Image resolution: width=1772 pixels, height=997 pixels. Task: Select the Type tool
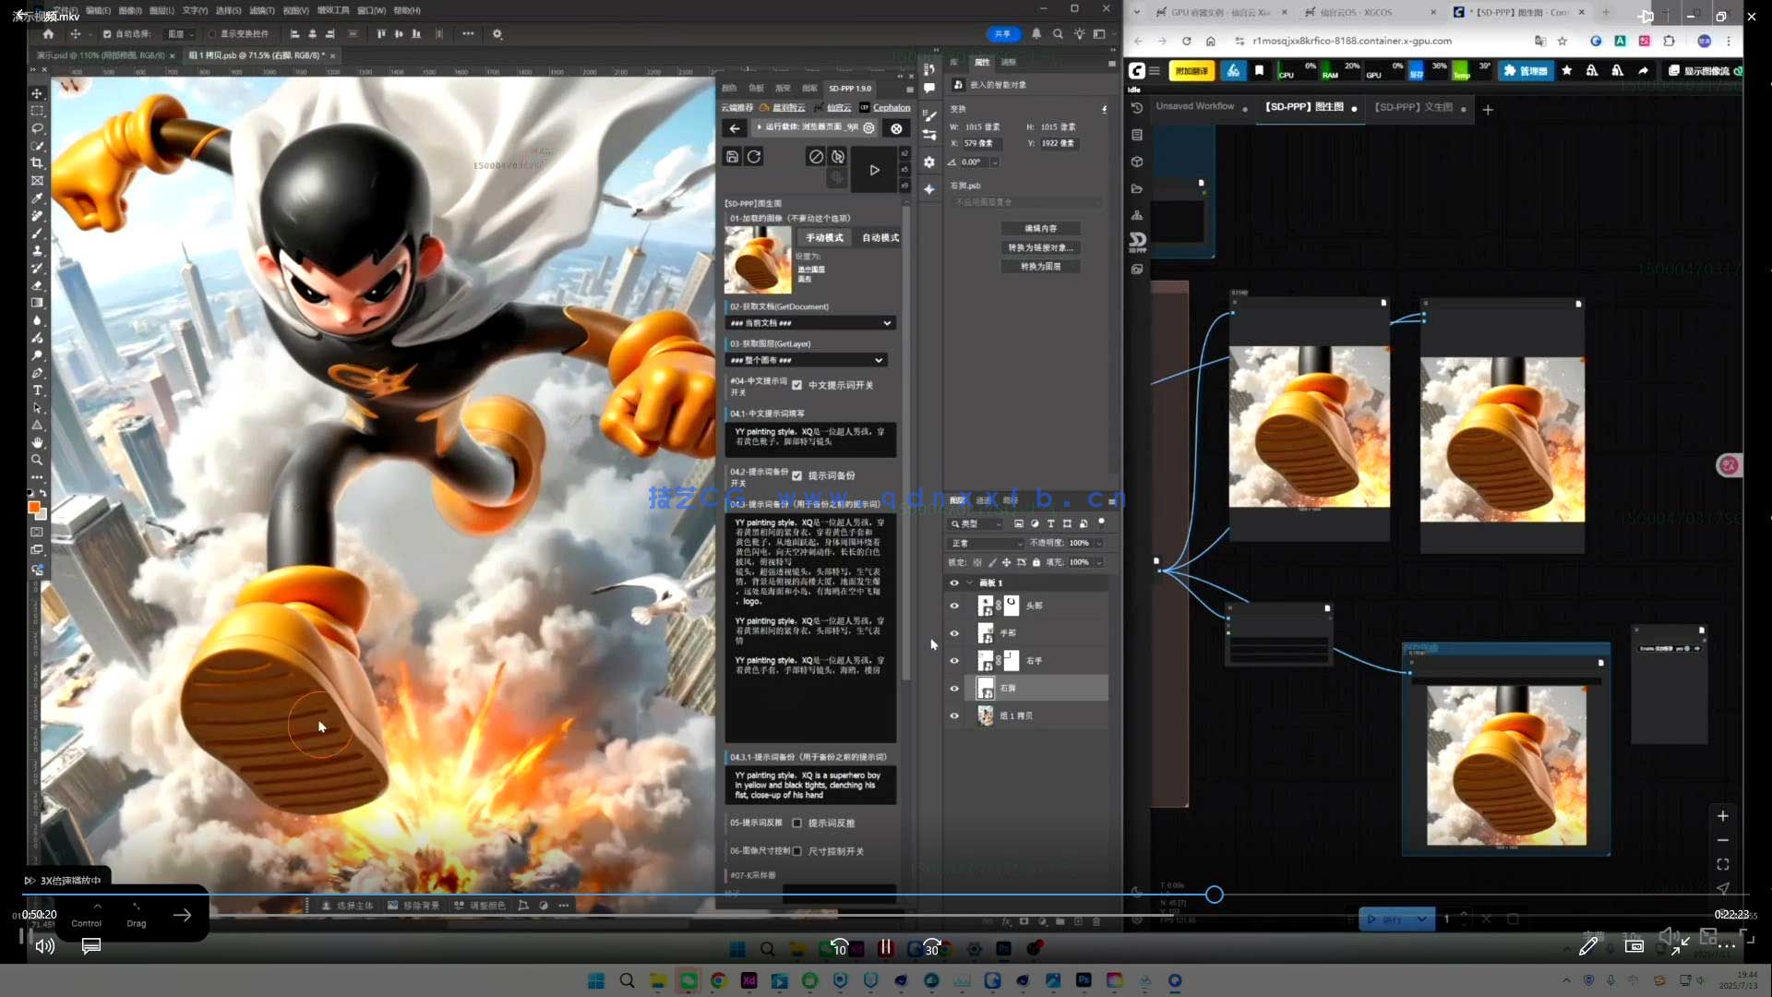tap(37, 390)
